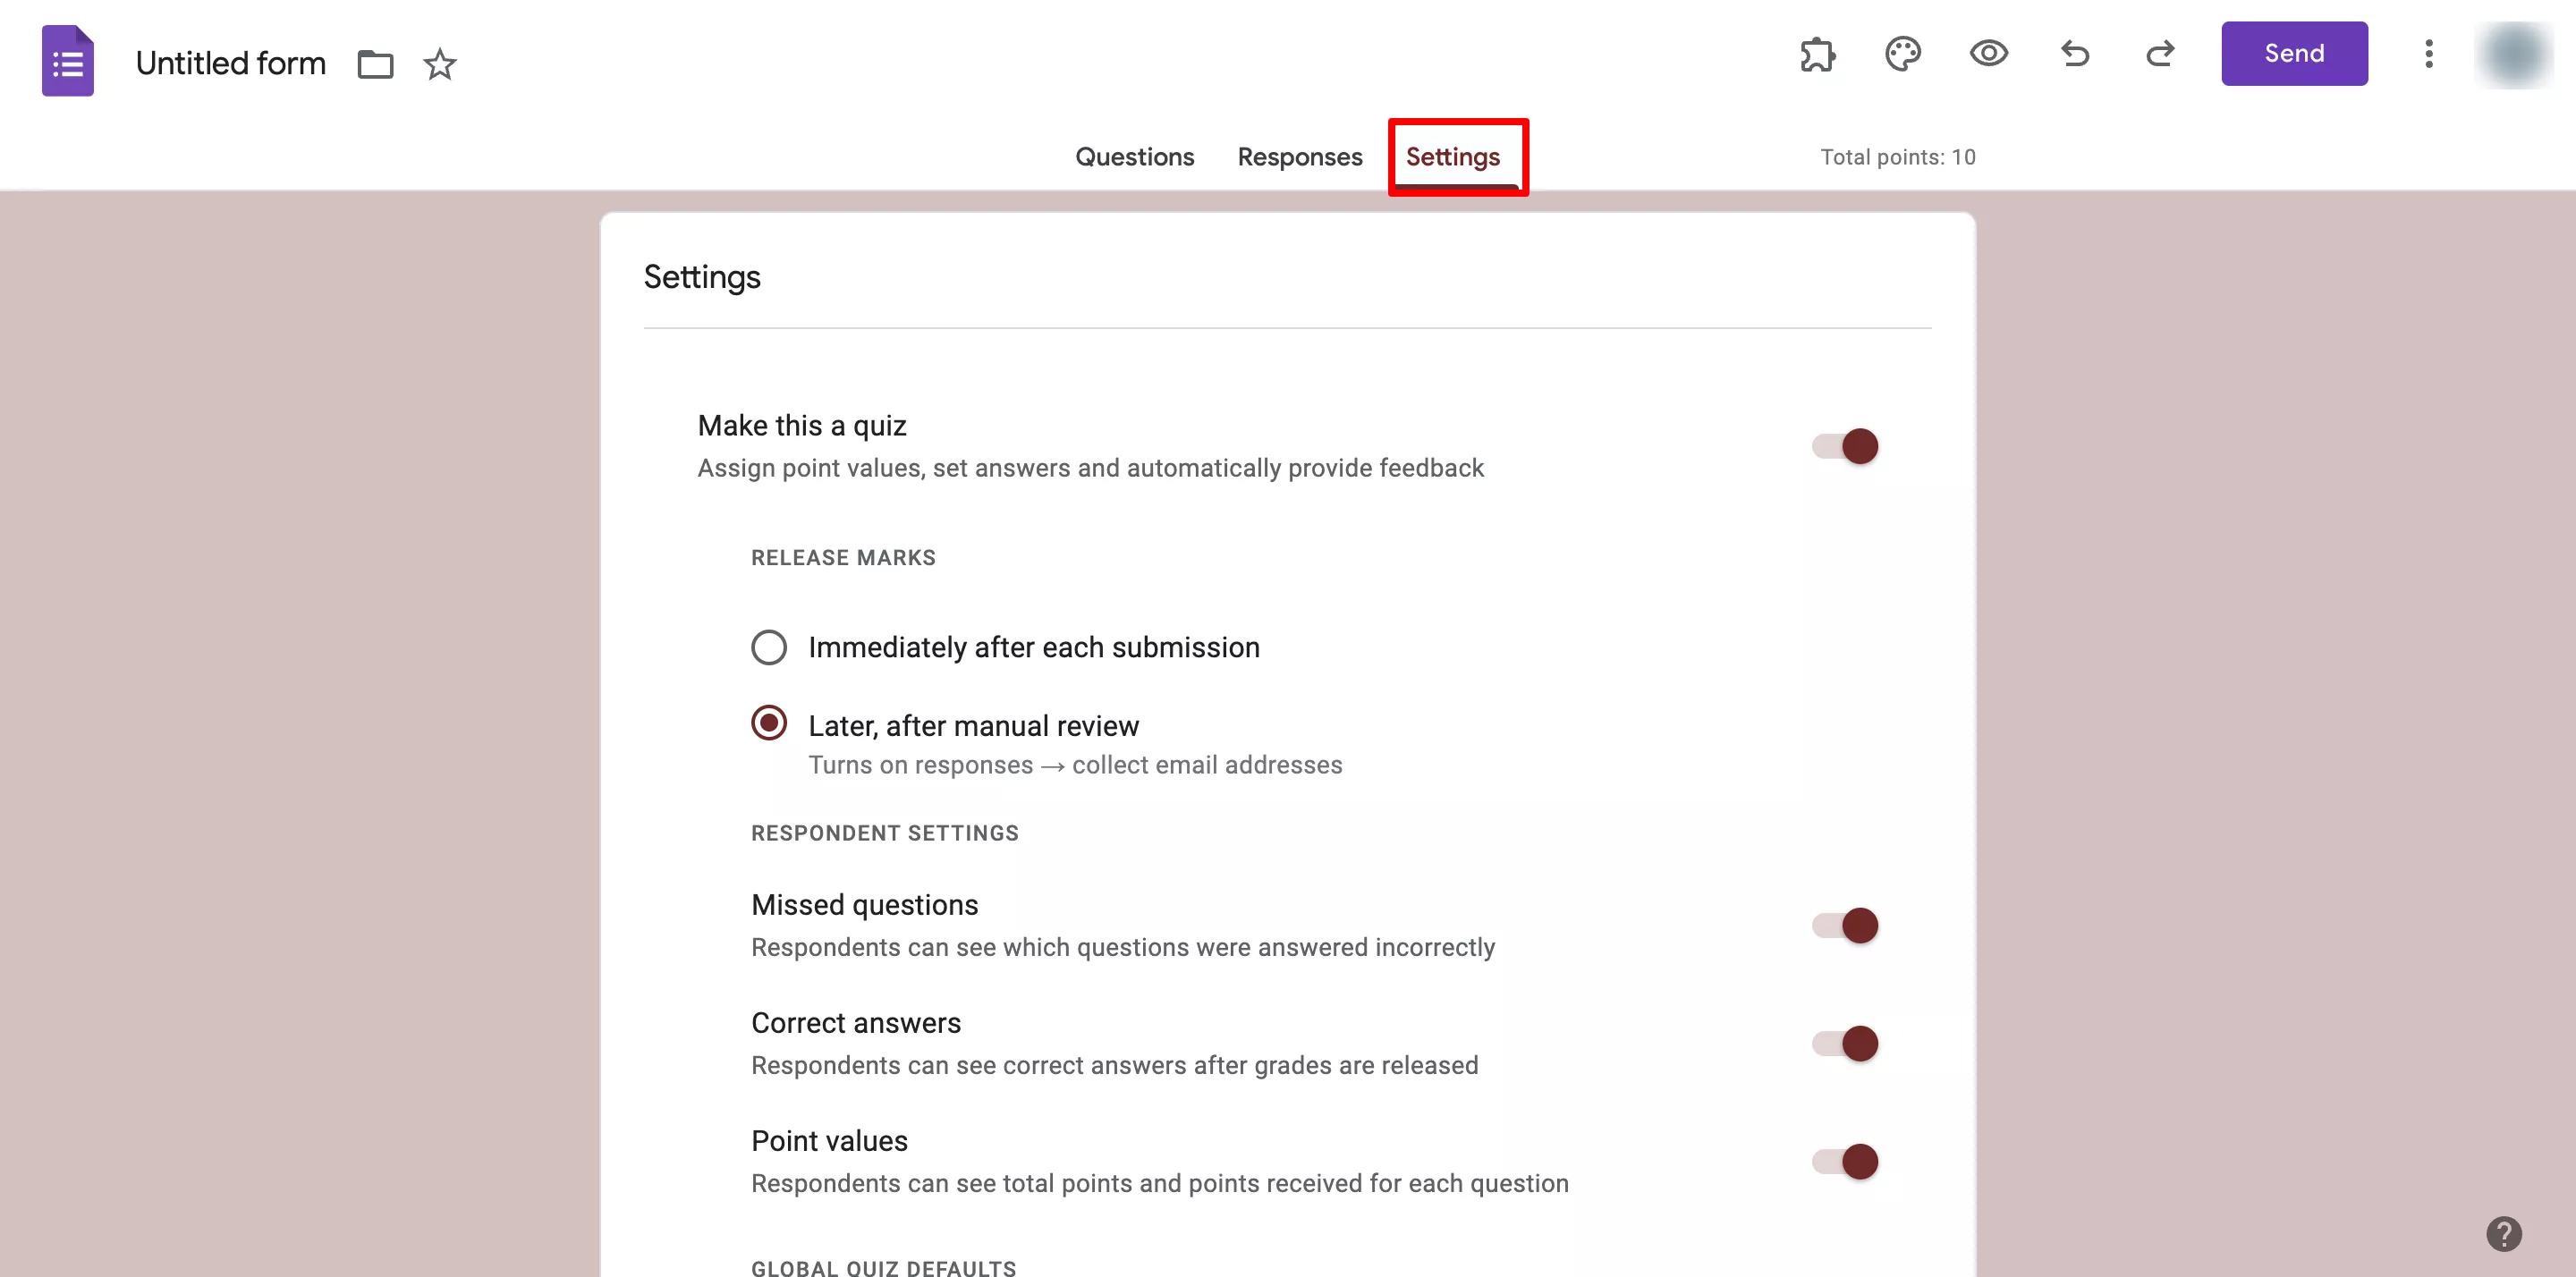Click the undo arrow icon
2576x1277 pixels.
[x=2075, y=53]
